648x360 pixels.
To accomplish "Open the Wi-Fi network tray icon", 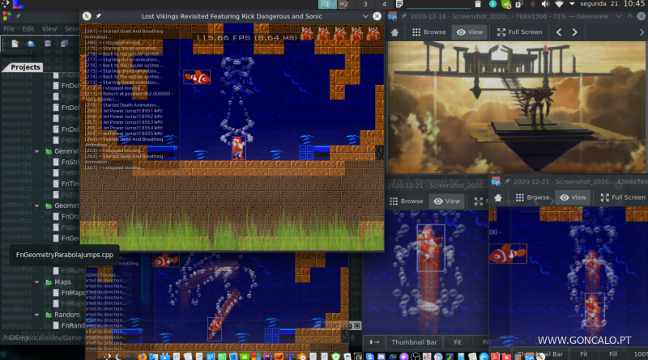I will (x=559, y=4).
